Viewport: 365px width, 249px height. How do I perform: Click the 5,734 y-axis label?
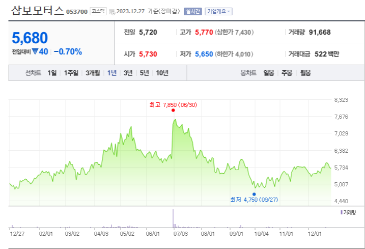[x=341, y=168]
